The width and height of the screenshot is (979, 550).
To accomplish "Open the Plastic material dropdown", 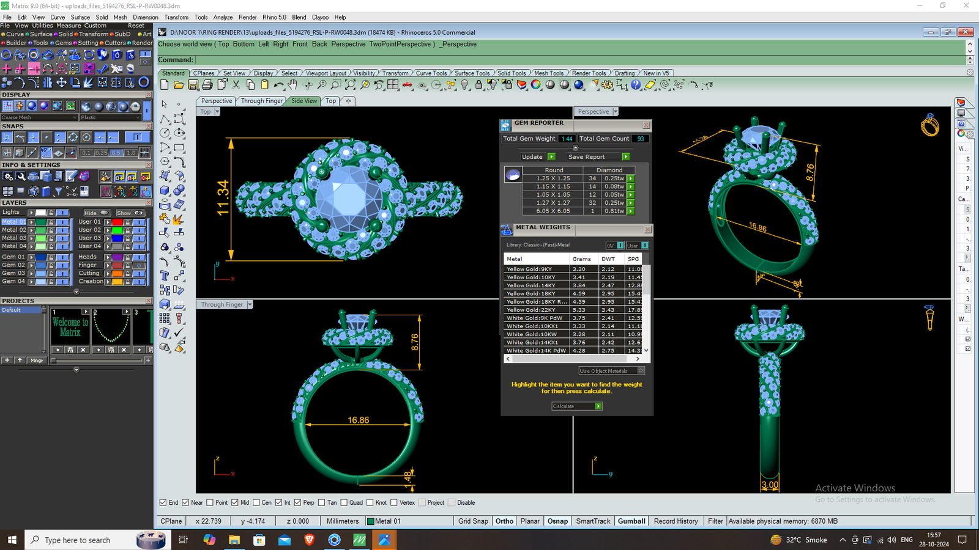I will 111,117.
